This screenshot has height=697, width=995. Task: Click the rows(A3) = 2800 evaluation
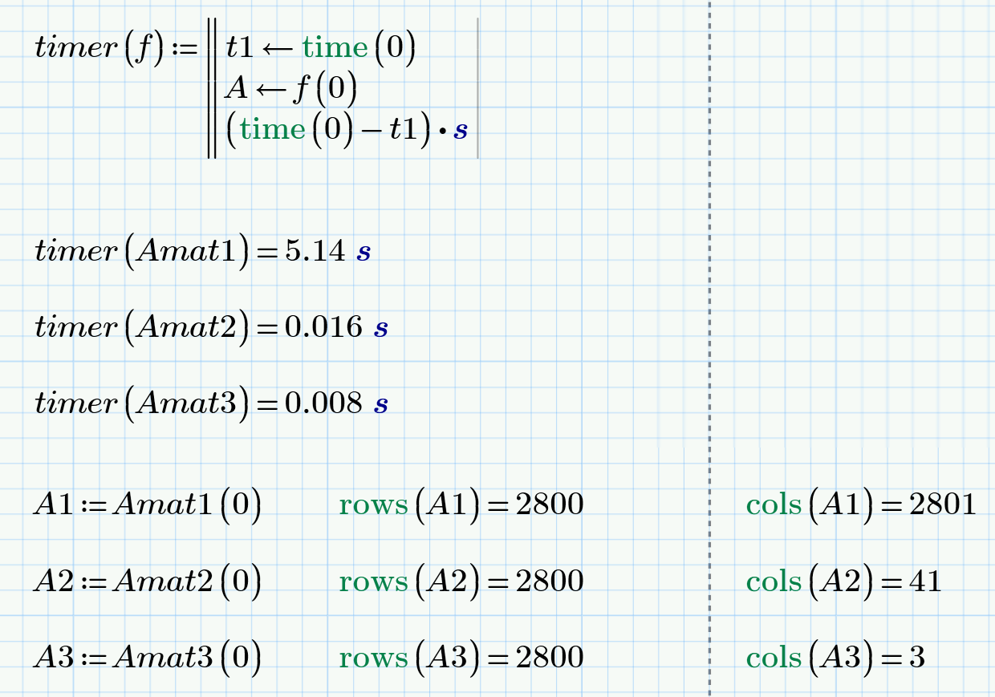coord(461,658)
